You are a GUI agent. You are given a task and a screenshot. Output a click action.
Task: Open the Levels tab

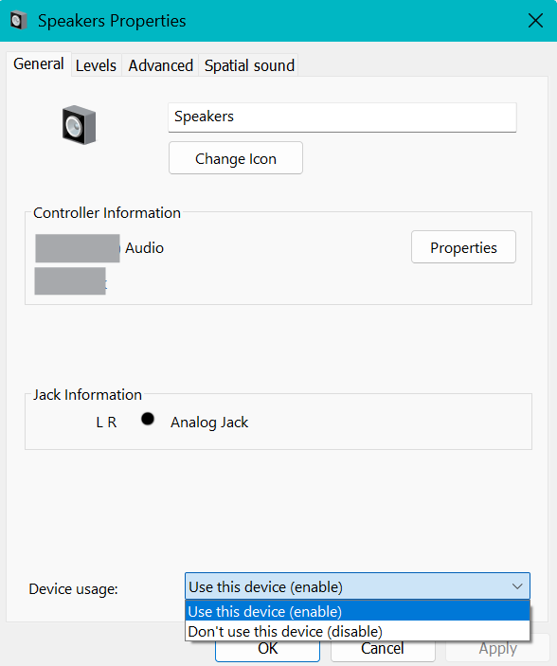coord(96,65)
